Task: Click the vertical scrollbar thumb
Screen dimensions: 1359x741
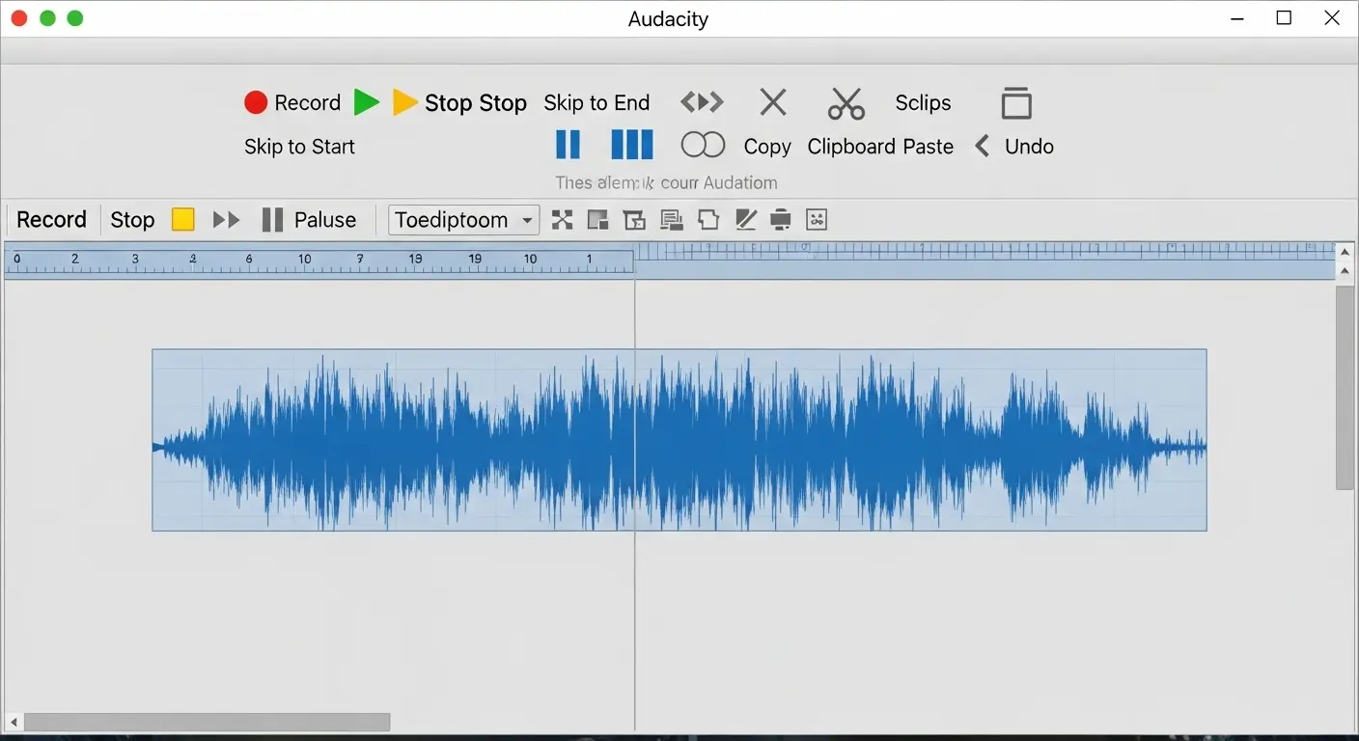Action: [x=1345, y=388]
